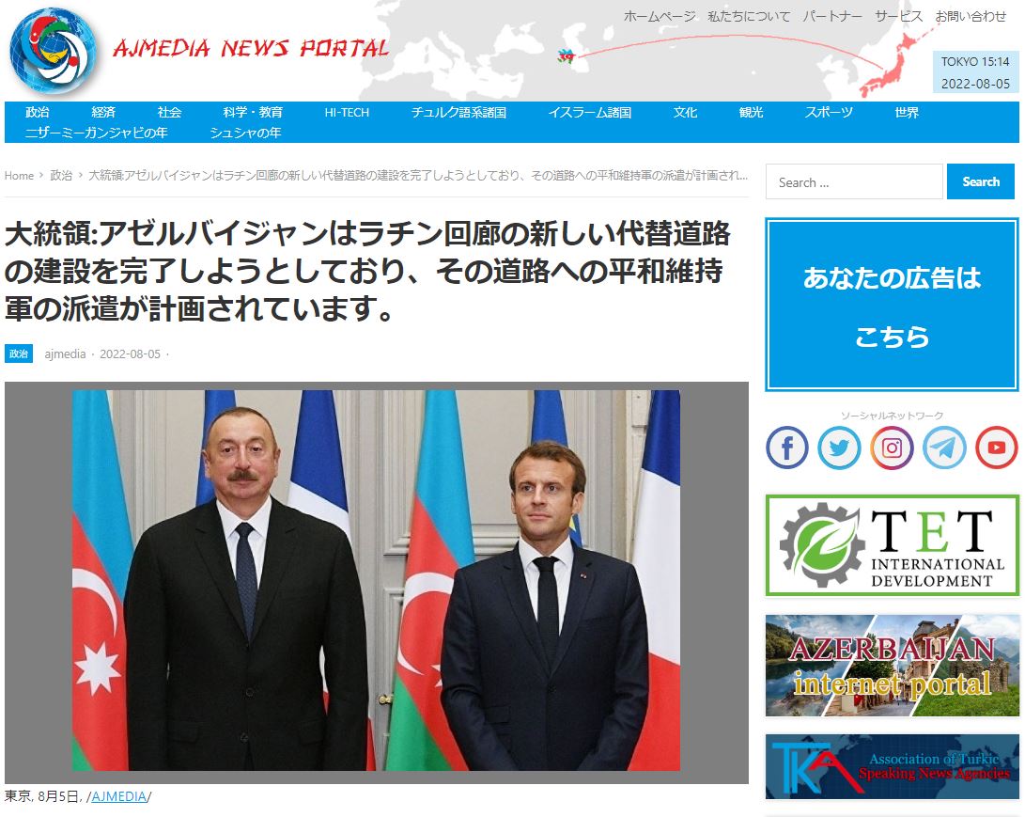Viewport: 1025px width, 817px height.
Task: Open the ニザーミーガンジャビの年 menu item
Action: pos(97,133)
